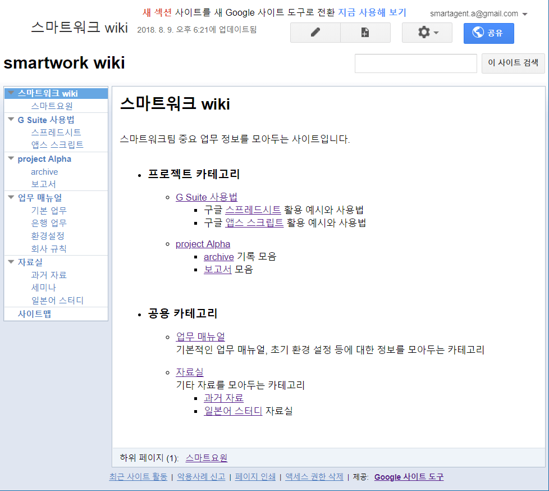Viewport: 549px width, 491px height.
Task: Open the 스마트요원 subpage link
Action: click(x=207, y=458)
